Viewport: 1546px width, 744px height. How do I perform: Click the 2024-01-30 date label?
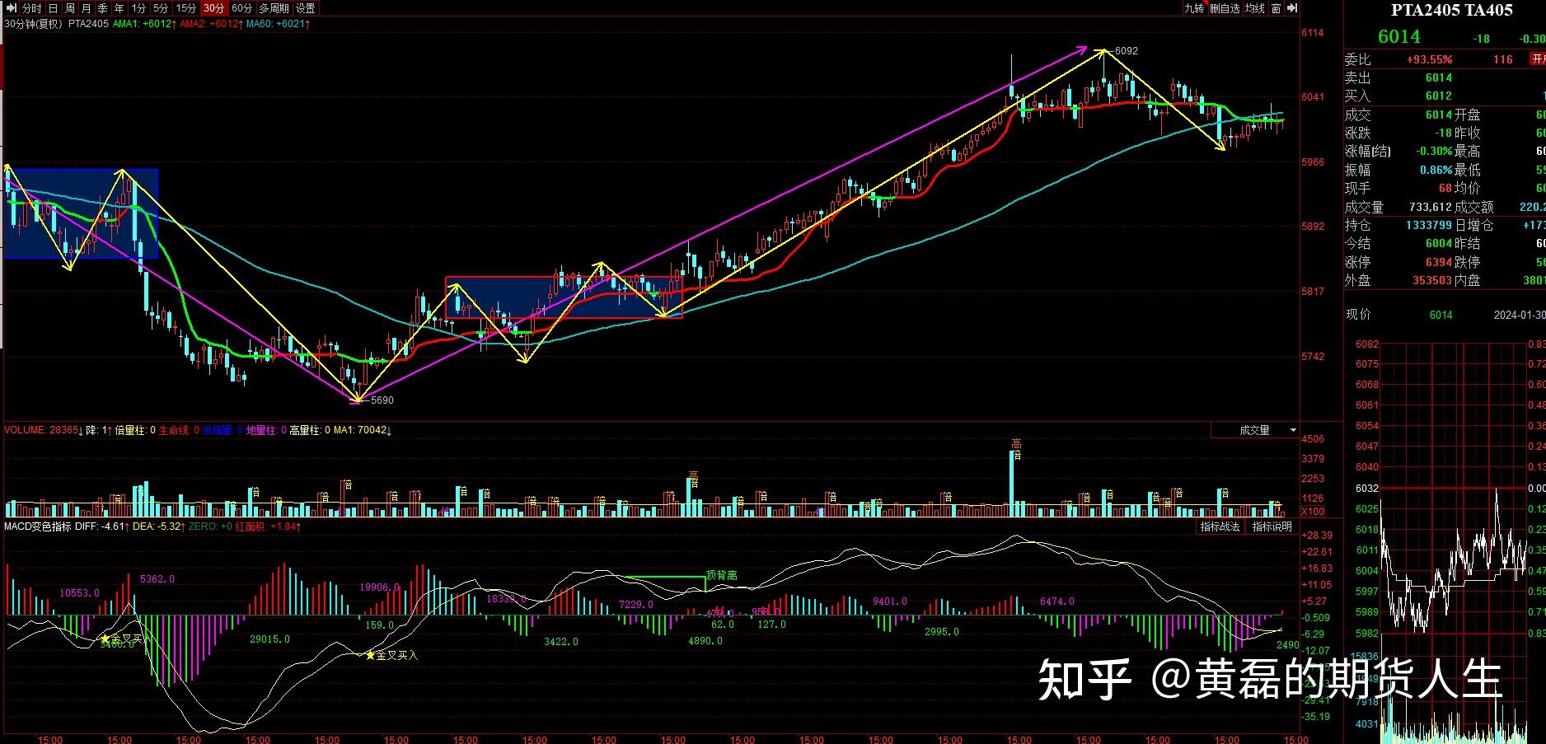point(1520,316)
